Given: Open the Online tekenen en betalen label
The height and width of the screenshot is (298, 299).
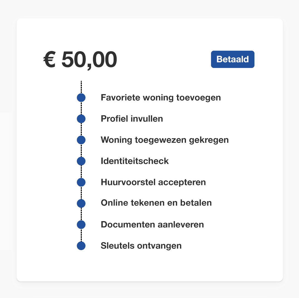Looking at the screenshot, I should tap(156, 203).
